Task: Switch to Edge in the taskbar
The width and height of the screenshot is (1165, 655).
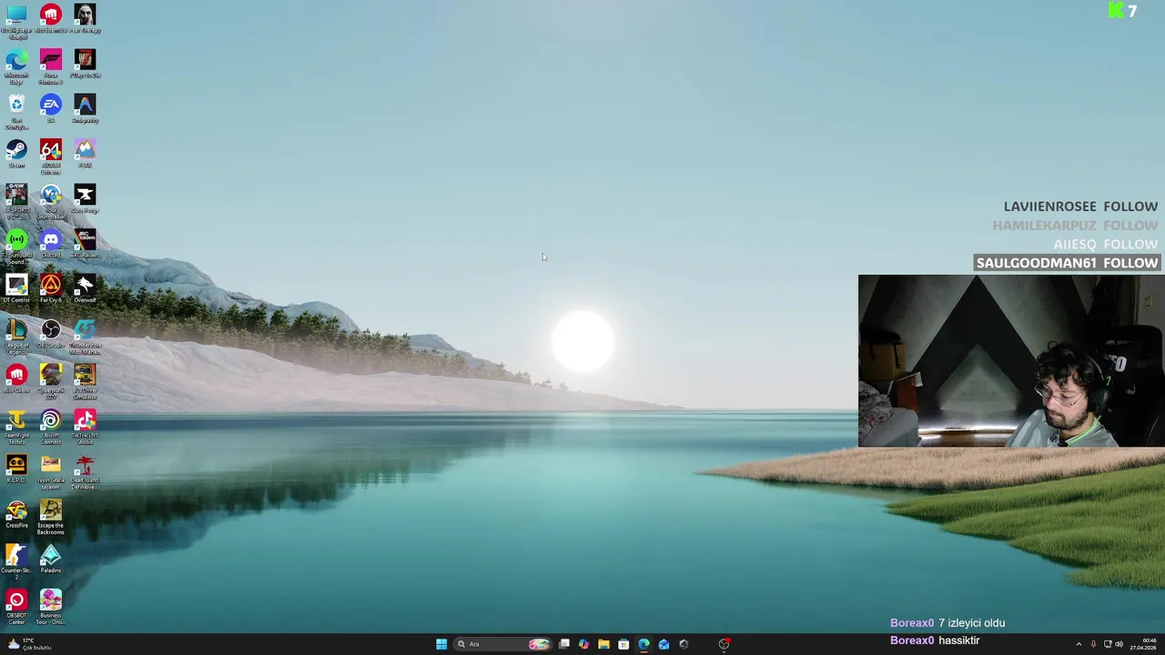Action: pyautogui.click(x=643, y=644)
